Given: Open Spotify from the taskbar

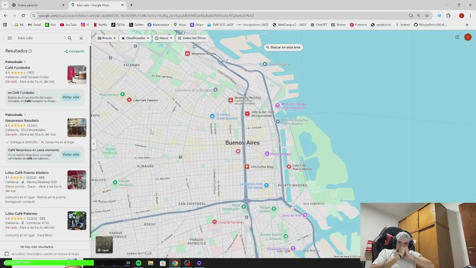Looking at the screenshot, I should tap(138, 263).
